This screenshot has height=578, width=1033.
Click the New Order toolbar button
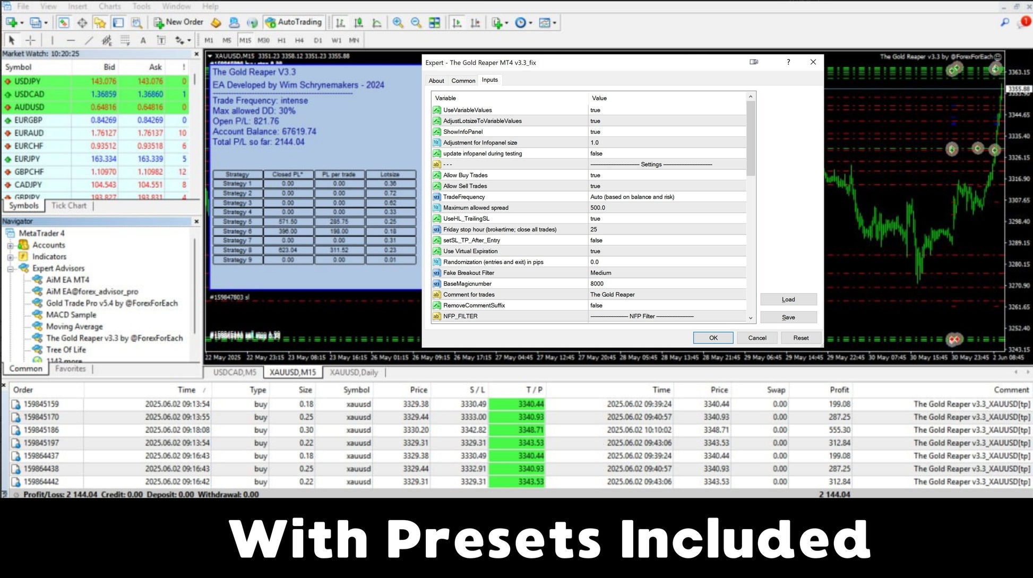[x=178, y=22]
